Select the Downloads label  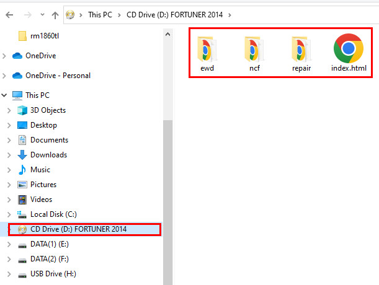(48, 155)
